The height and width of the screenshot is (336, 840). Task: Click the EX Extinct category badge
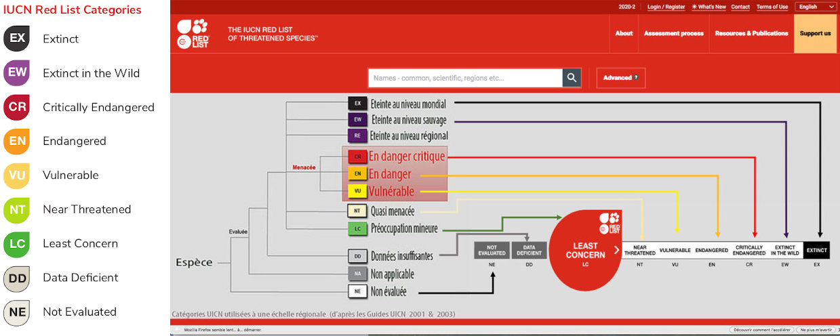coord(18,39)
